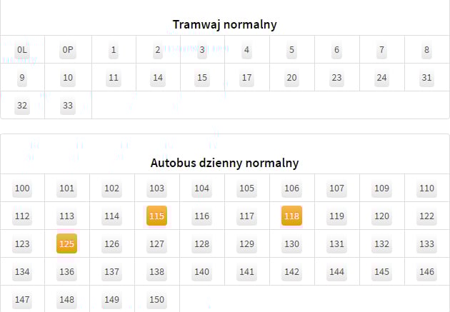Click bus line 147
Image resolution: width=450 pixels, height=312 pixels.
pyautogui.click(x=22, y=300)
